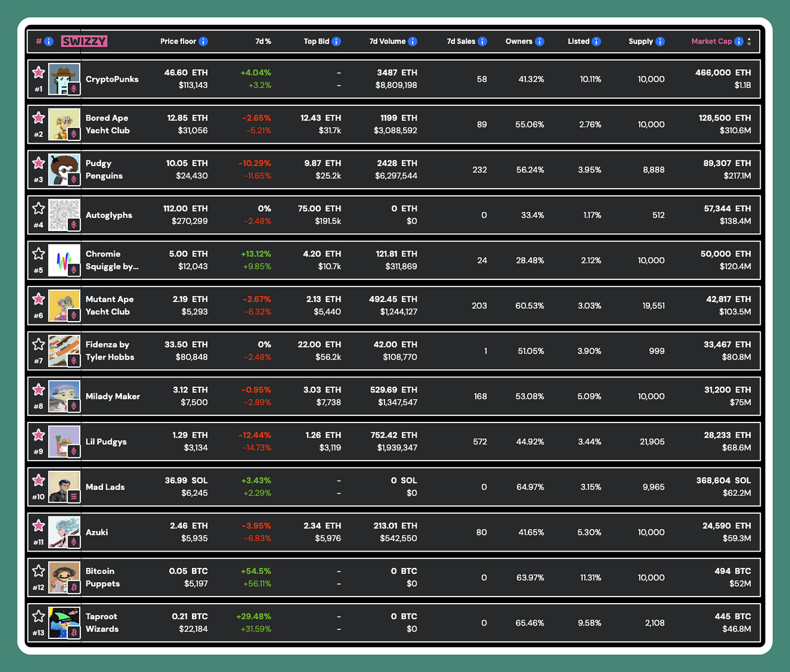Favorite Autoglyphs with its star
790x672 pixels.
pyautogui.click(x=38, y=208)
